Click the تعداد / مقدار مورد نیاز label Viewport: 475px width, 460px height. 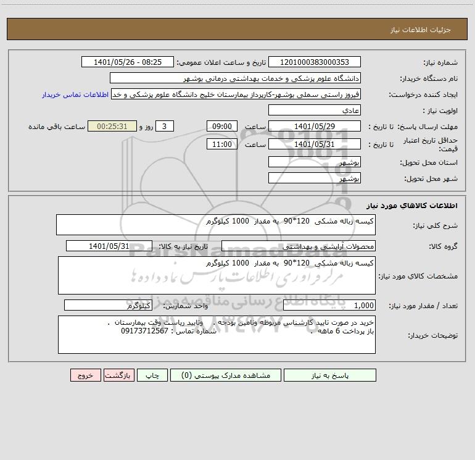(423, 306)
